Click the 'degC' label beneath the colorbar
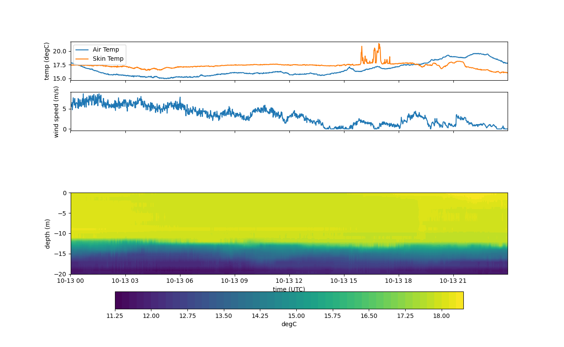The image size is (564, 347). 289,324
